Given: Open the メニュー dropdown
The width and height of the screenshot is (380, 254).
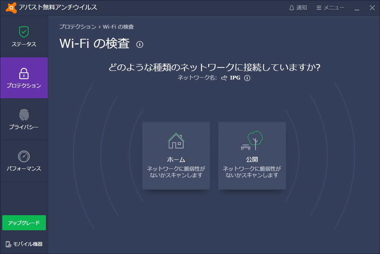Looking at the screenshot, I should click(x=330, y=7).
